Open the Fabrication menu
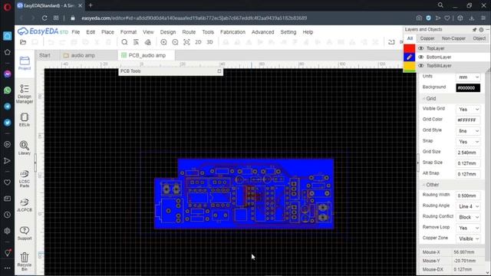491x276 pixels. pyautogui.click(x=232, y=32)
